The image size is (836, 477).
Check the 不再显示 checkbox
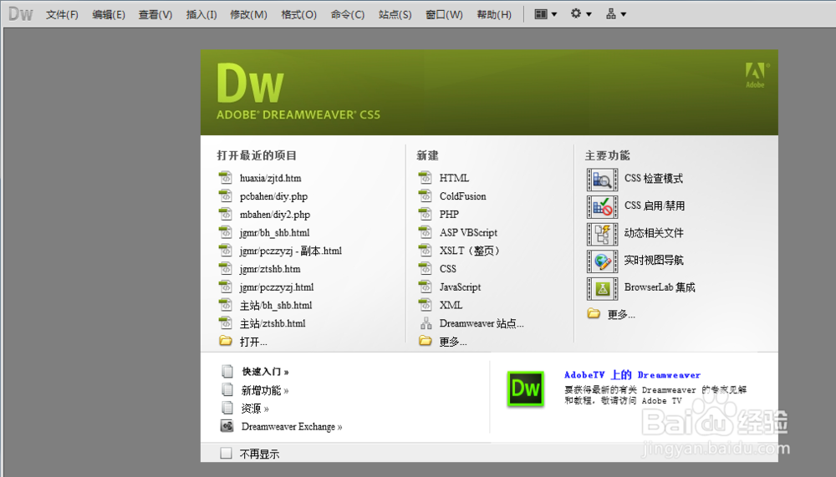click(226, 453)
